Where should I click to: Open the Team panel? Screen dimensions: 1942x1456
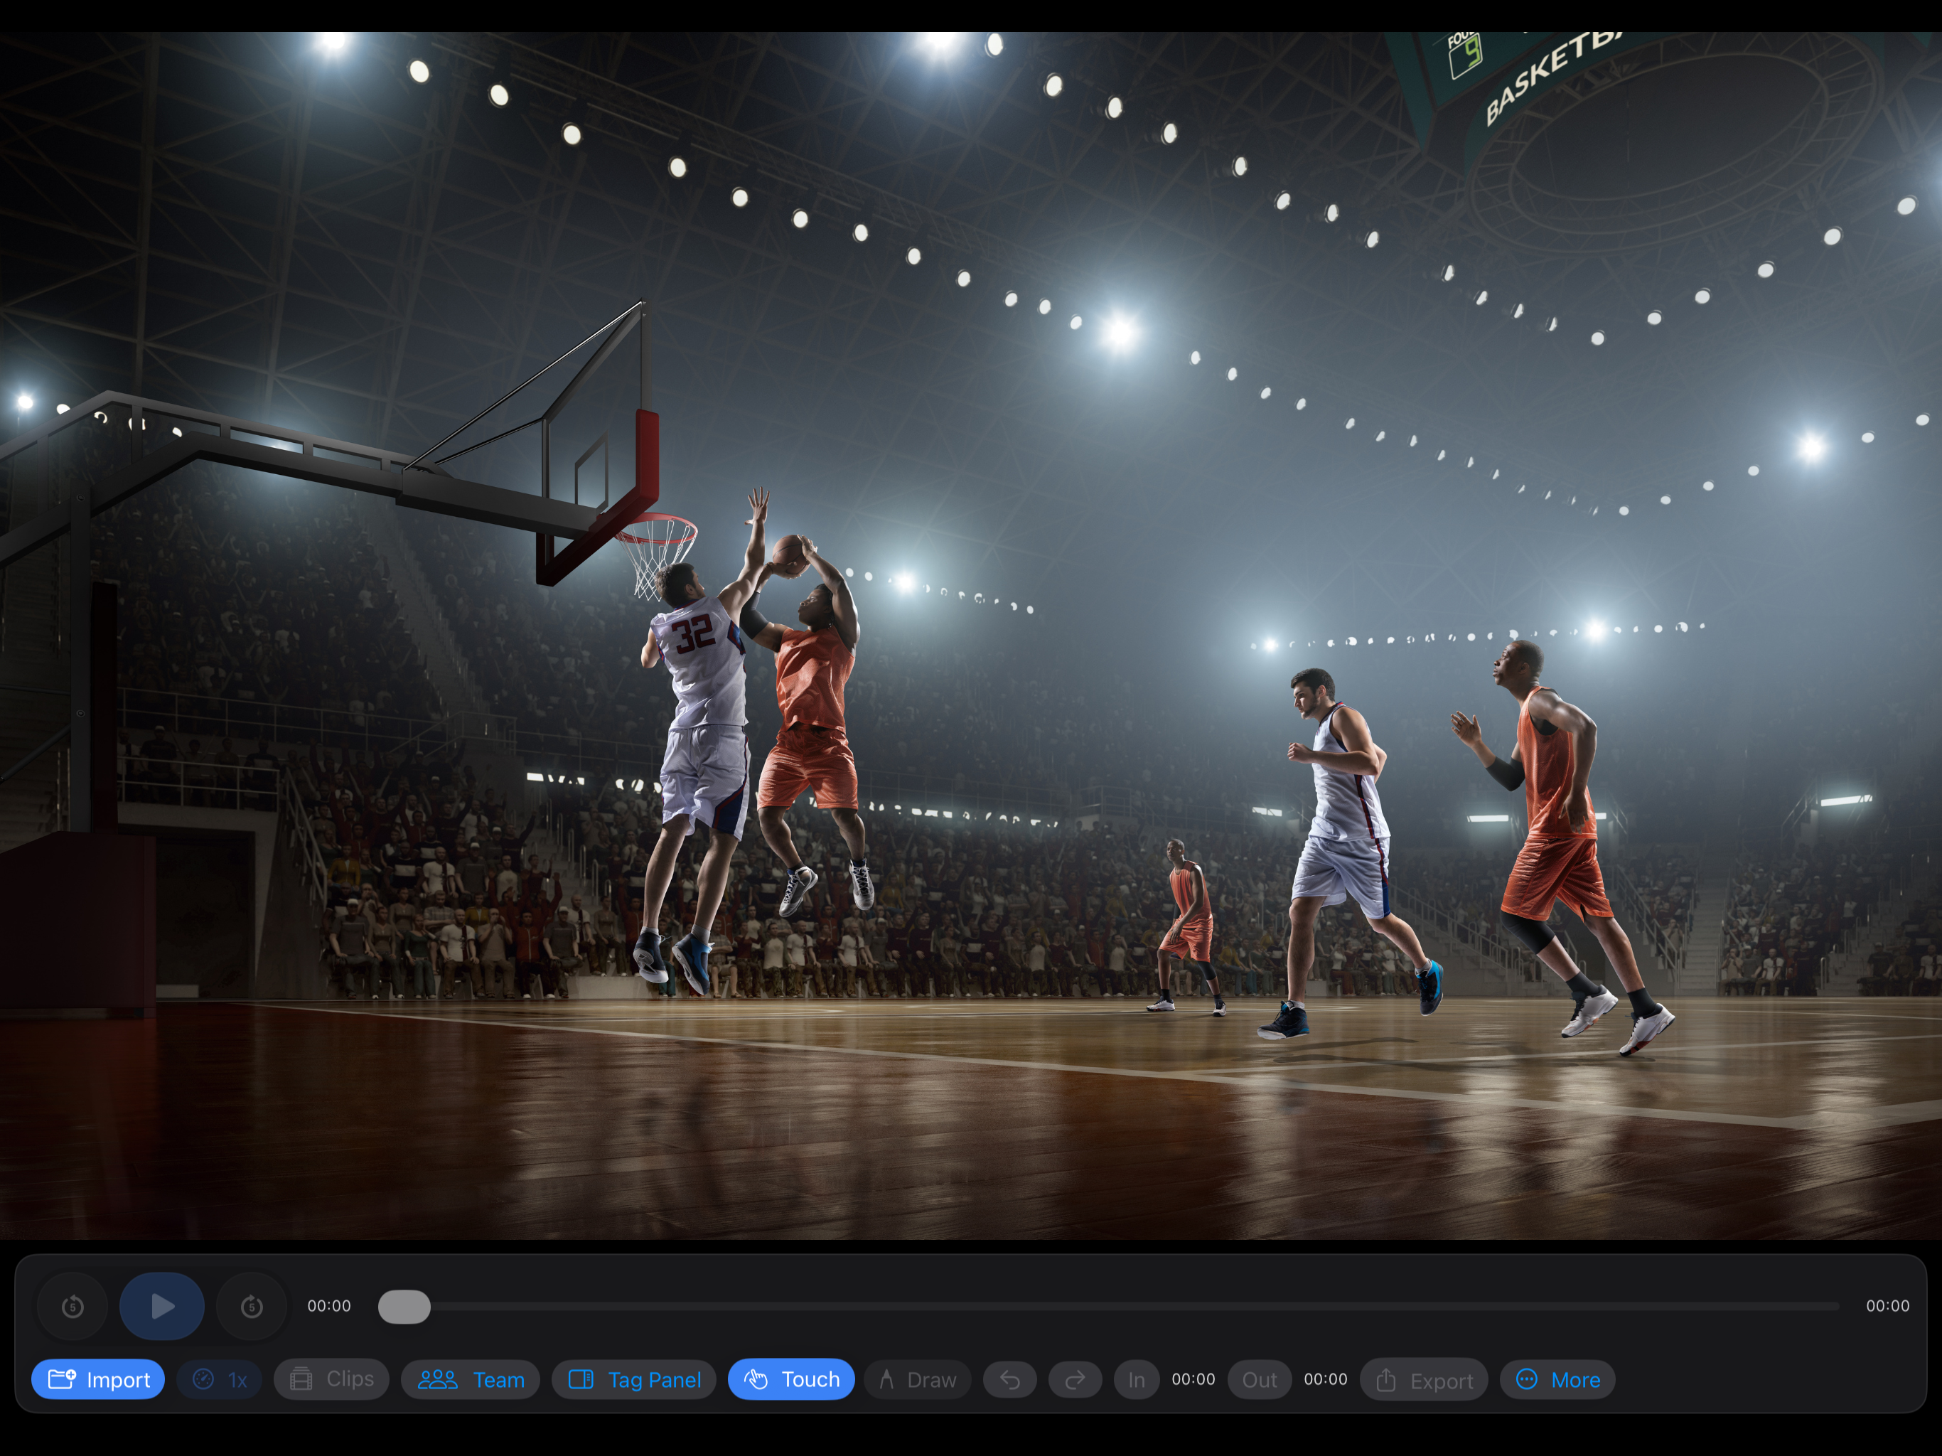[471, 1379]
